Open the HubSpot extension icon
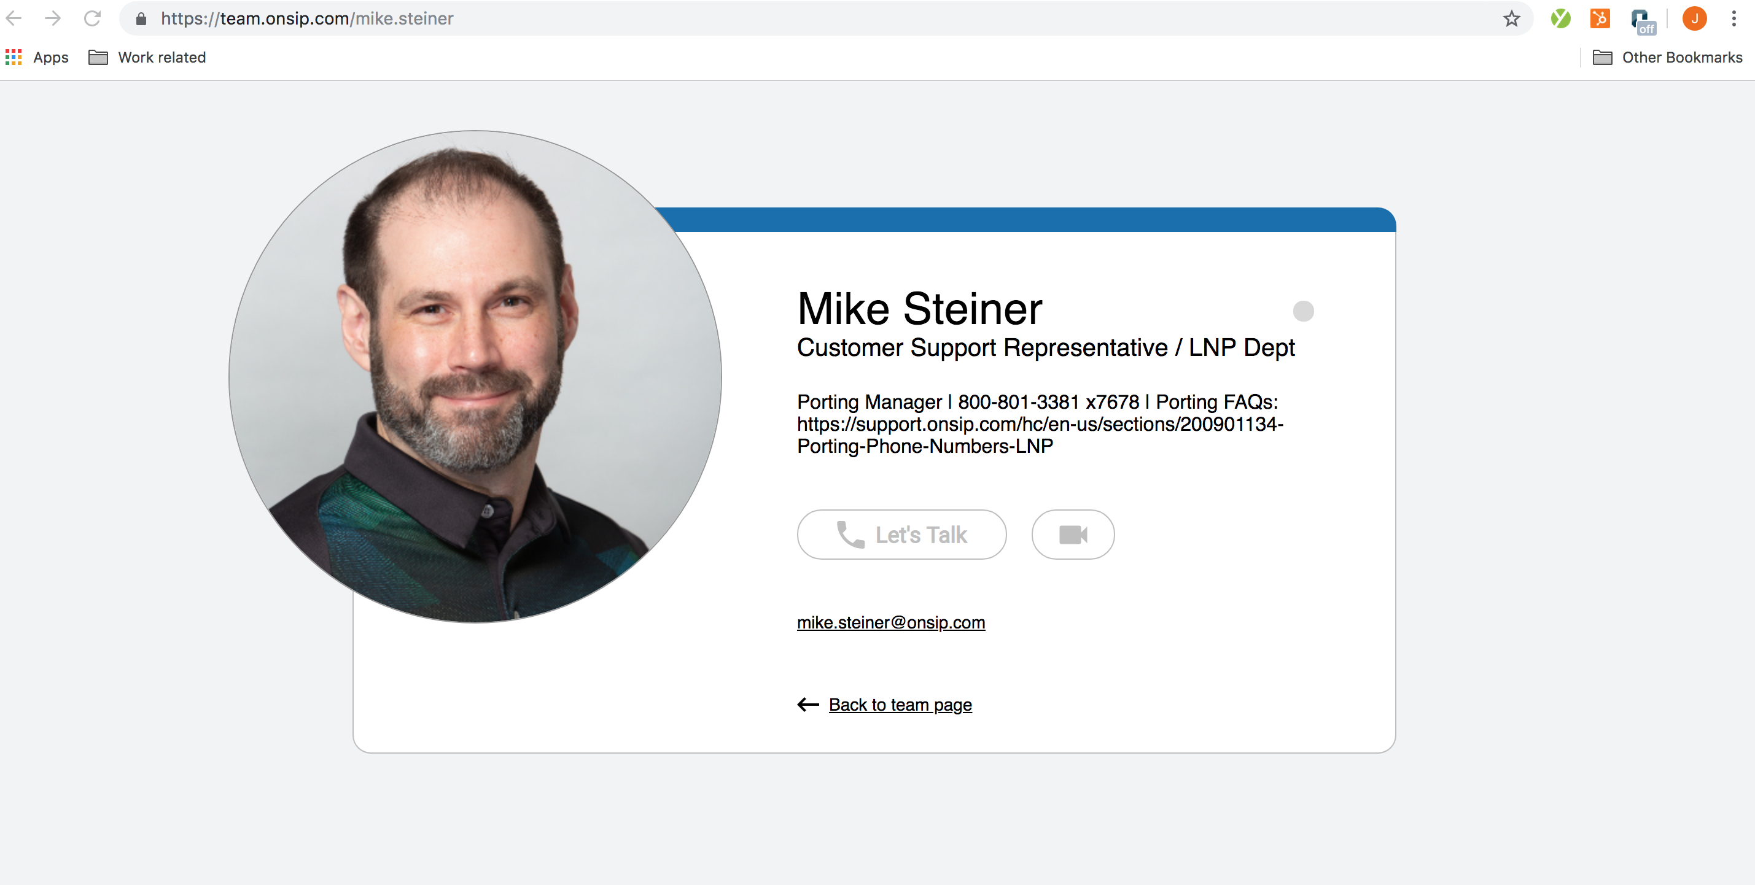 (1599, 18)
